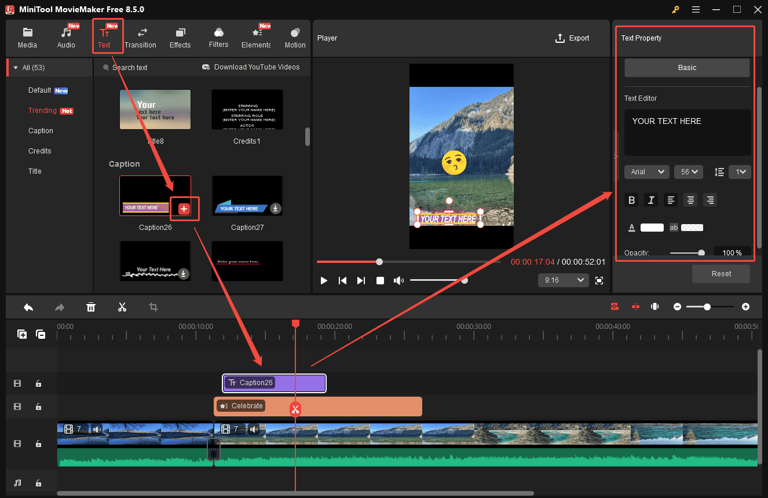Viewport: 768px width, 498px height.
Task: Open the Effects library
Action: coord(180,36)
